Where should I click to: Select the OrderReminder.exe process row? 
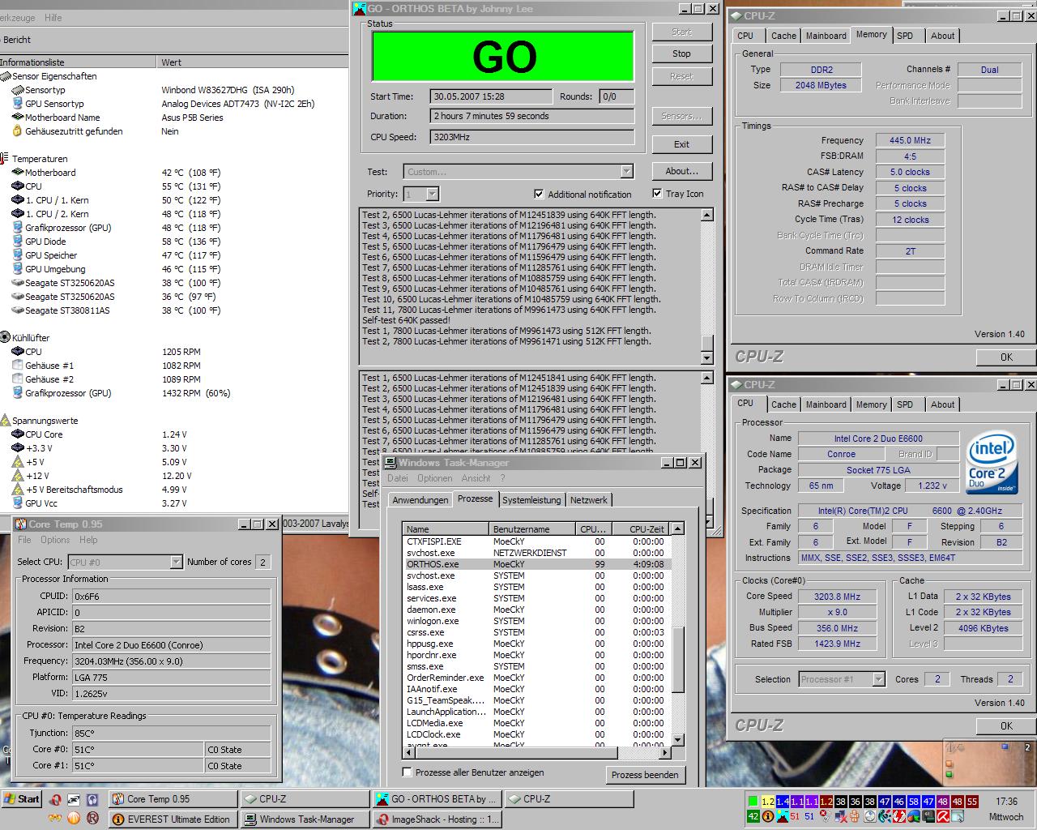click(x=537, y=678)
